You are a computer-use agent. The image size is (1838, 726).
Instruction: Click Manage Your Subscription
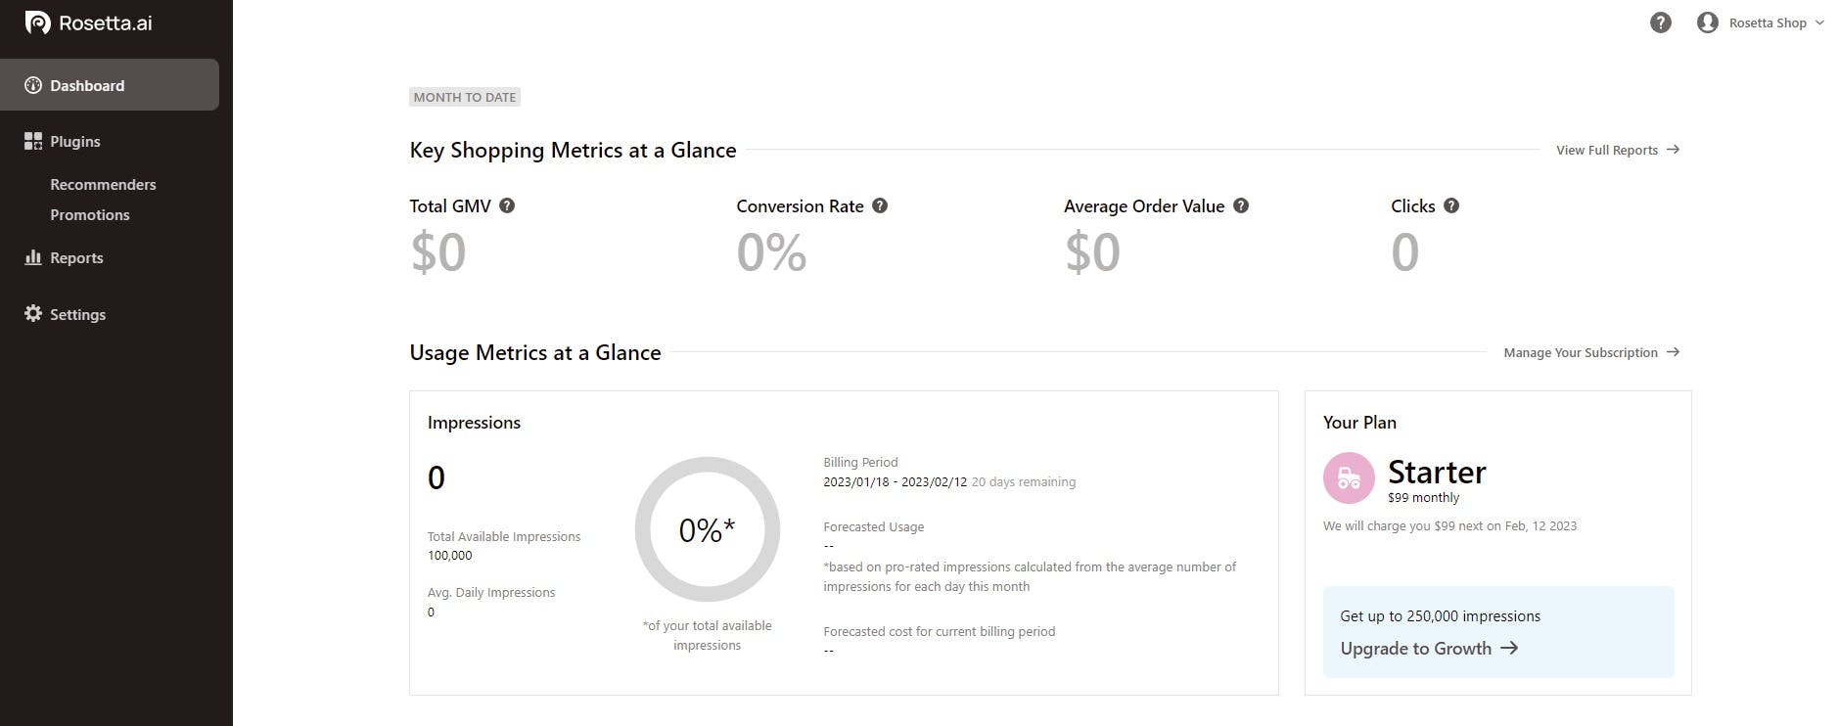(x=1582, y=352)
